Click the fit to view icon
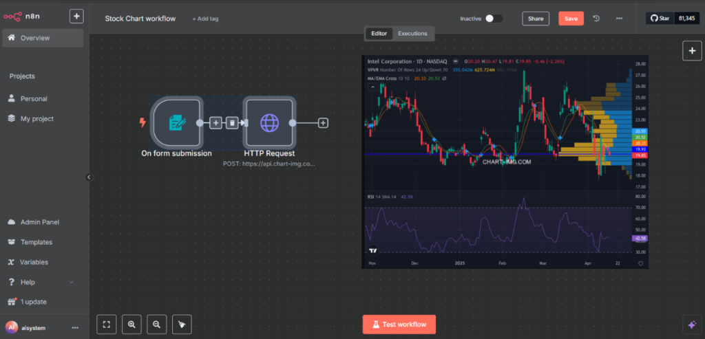705x339 pixels. click(107, 324)
